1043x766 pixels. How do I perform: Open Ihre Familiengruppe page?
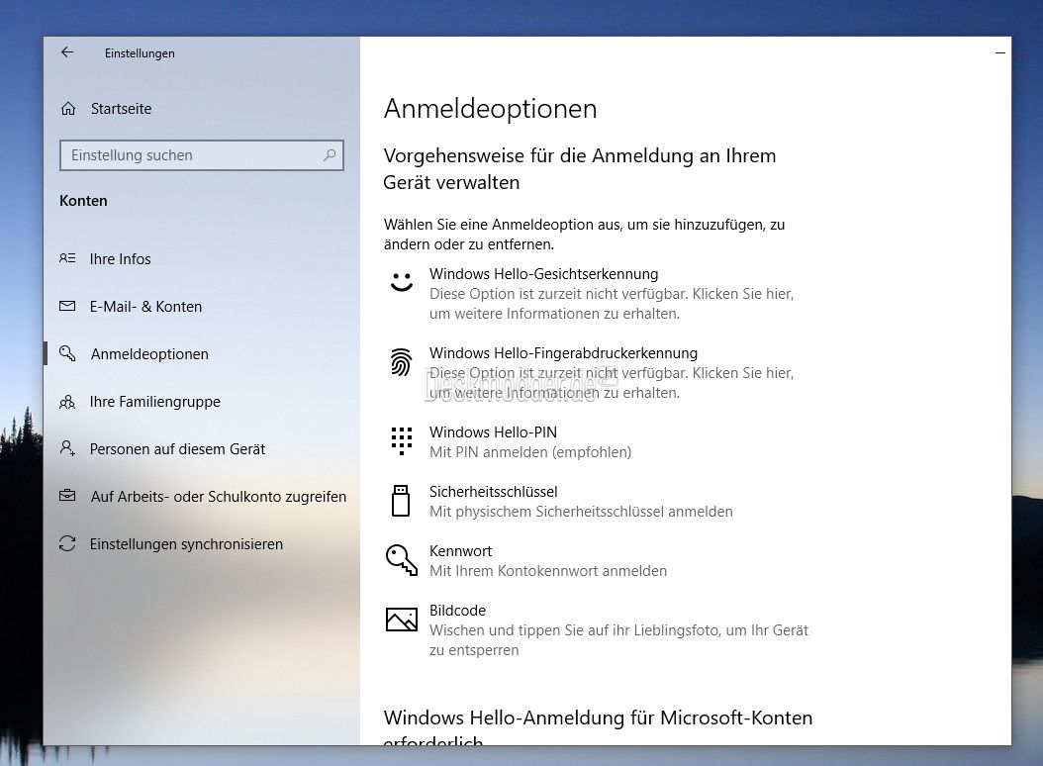(x=155, y=401)
